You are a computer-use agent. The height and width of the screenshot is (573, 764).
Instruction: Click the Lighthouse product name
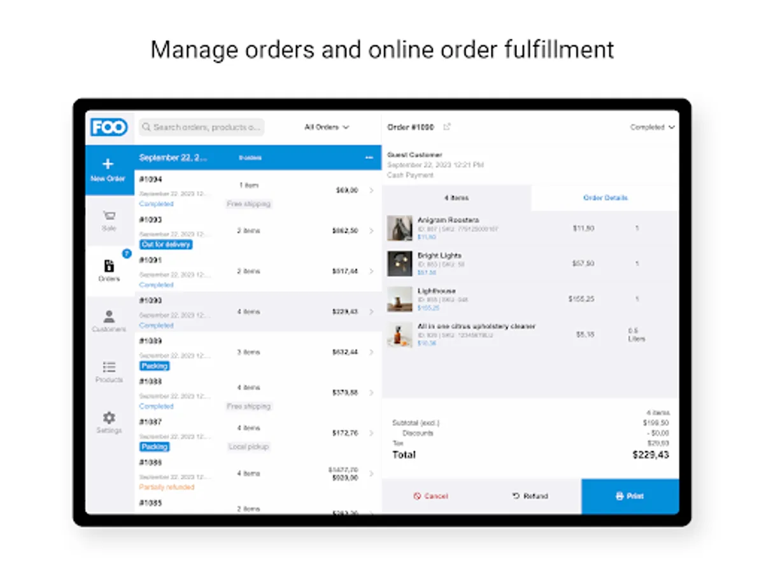(436, 291)
